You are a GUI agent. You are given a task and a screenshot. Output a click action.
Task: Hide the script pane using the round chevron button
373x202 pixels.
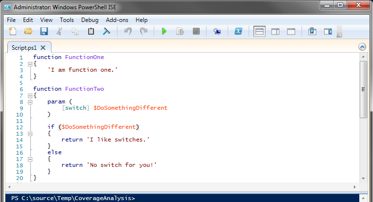point(362,47)
